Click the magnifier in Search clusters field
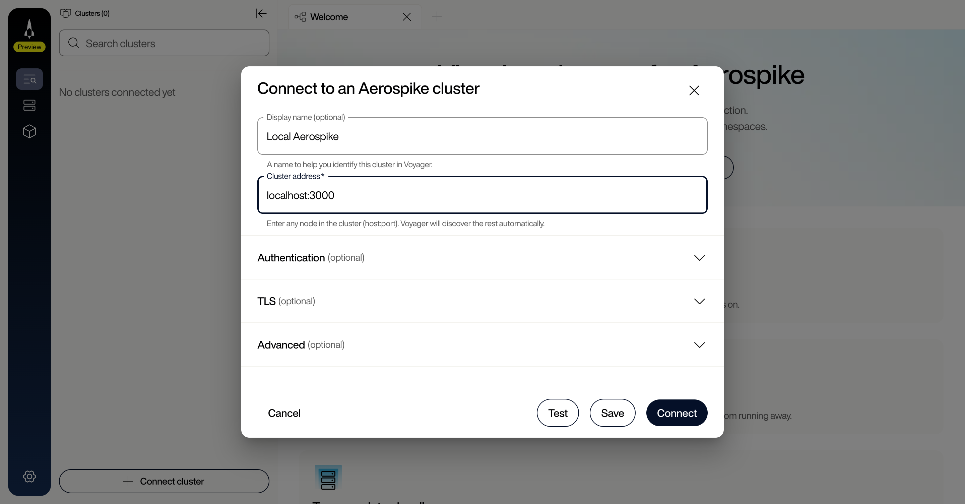 tap(74, 43)
